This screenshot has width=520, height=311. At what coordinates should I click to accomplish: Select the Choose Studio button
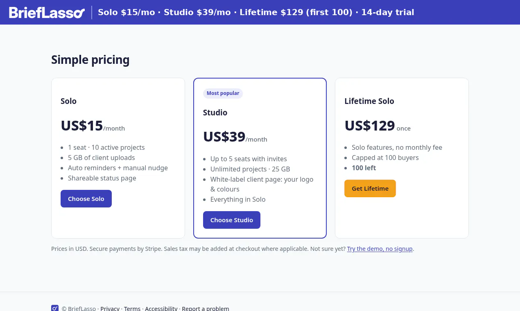tap(232, 220)
